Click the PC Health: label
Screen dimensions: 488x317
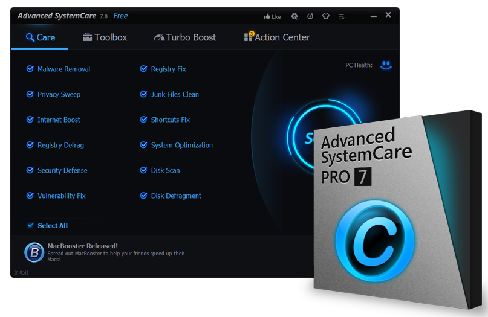(359, 65)
